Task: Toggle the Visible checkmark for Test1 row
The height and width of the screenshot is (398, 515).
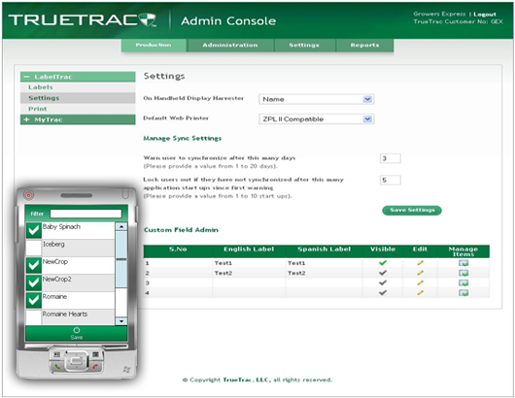Action: point(383,263)
